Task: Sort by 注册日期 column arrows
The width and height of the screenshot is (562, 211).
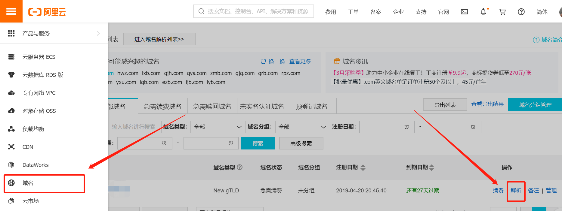Action: click(x=363, y=167)
